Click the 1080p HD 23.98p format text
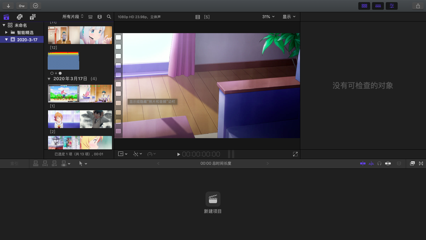 (x=139, y=17)
